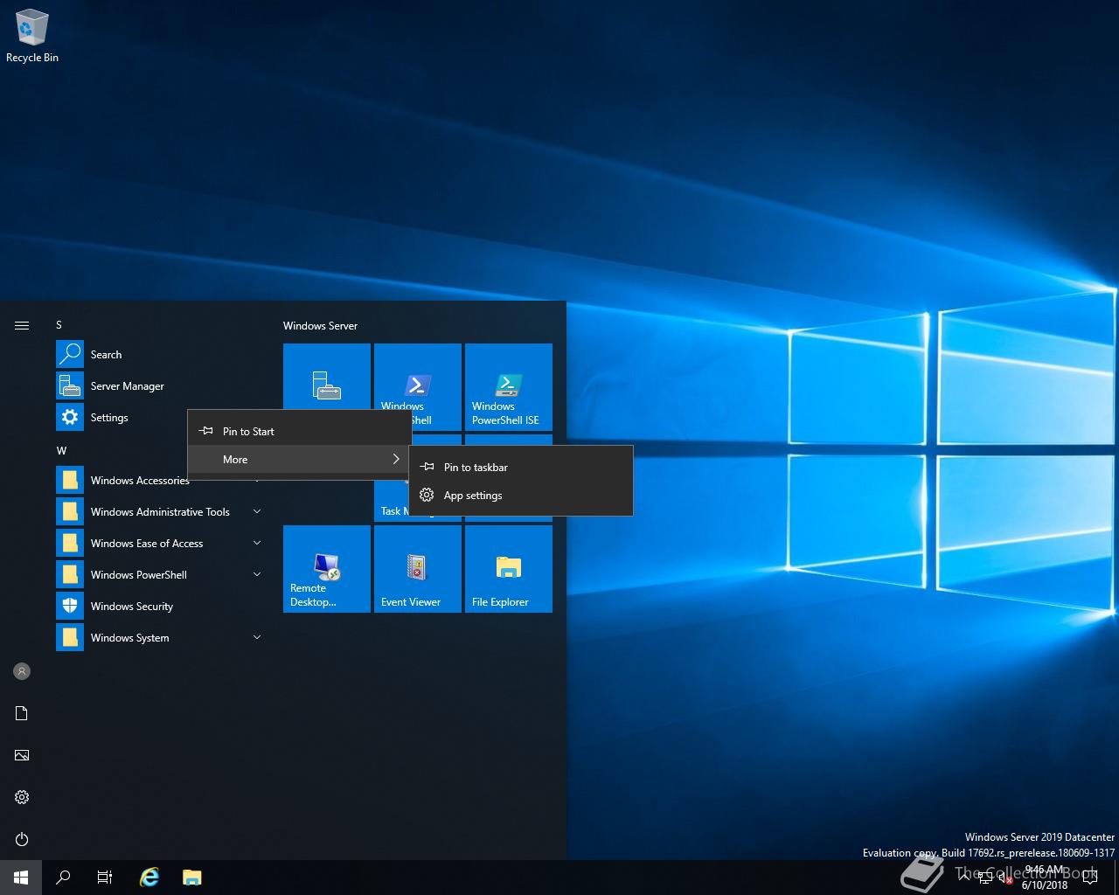Open the taskbar Search magnifier
This screenshot has width=1119, height=895.
click(63, 878)
